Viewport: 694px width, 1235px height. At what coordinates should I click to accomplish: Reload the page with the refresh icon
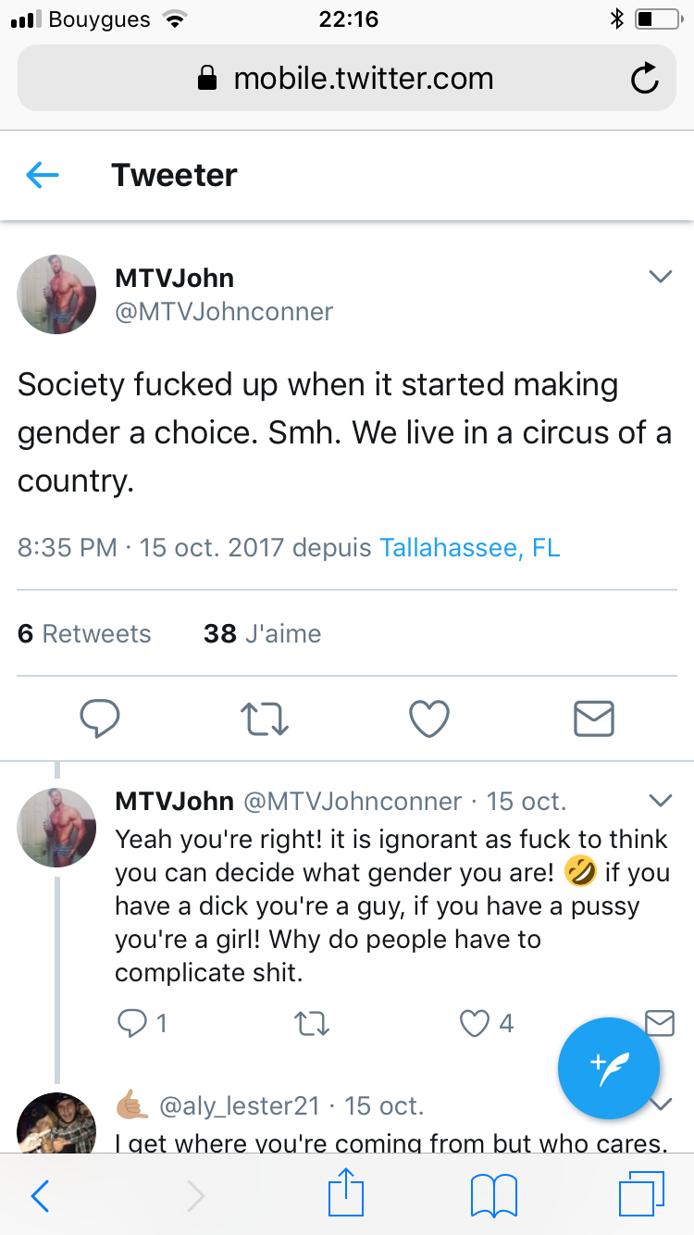pyautogui.click(x=644, y=79)
